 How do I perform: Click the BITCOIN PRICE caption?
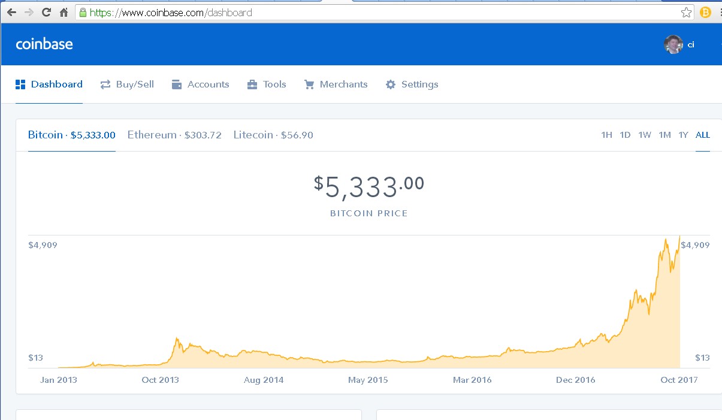pos(369,213)
